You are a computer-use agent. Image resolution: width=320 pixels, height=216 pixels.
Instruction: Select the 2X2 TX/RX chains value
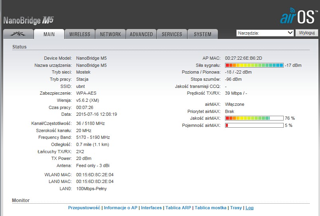[80, 152]
